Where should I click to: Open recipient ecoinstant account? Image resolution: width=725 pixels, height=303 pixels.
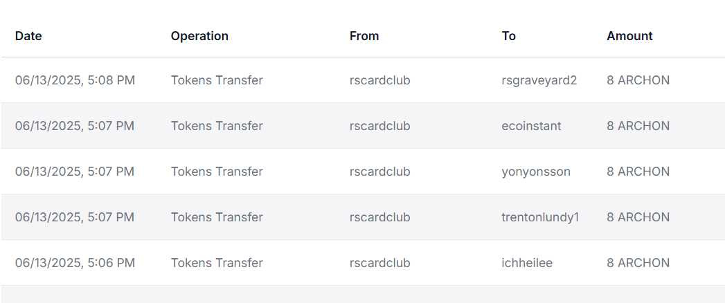(x=531, y=126)
